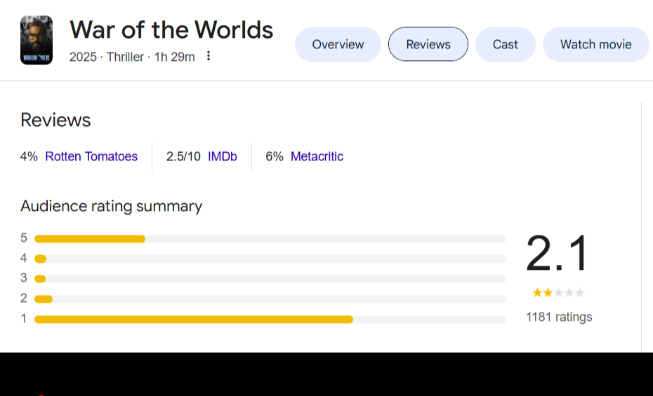Click the 1-star rating bar
The image size is (653, 396).
point(270,320)
